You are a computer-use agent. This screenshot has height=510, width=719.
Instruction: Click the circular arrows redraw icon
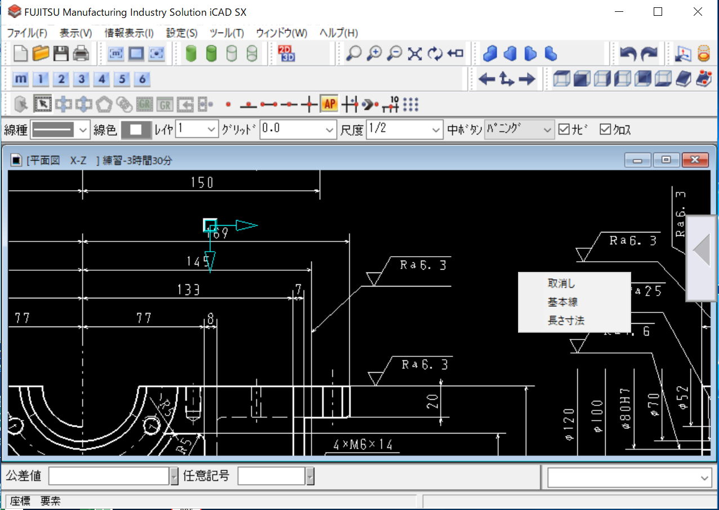435,53
